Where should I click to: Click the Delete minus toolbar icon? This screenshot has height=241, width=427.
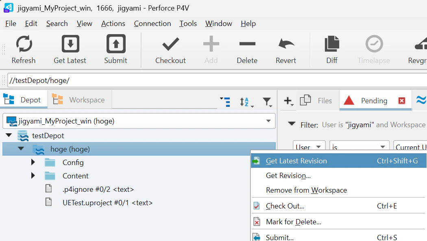coord(247,43)
